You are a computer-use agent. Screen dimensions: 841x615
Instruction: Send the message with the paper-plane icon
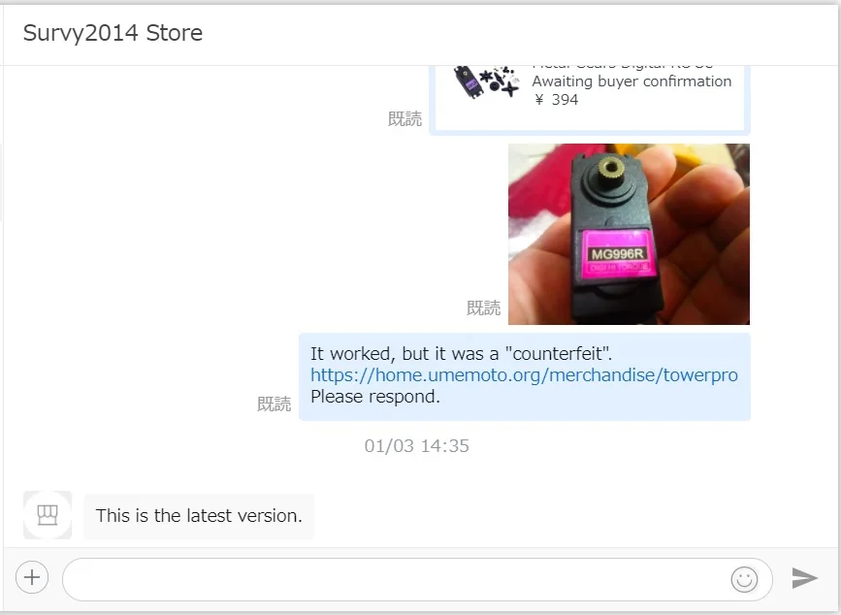pyautogui.click(x=804, y=577)
